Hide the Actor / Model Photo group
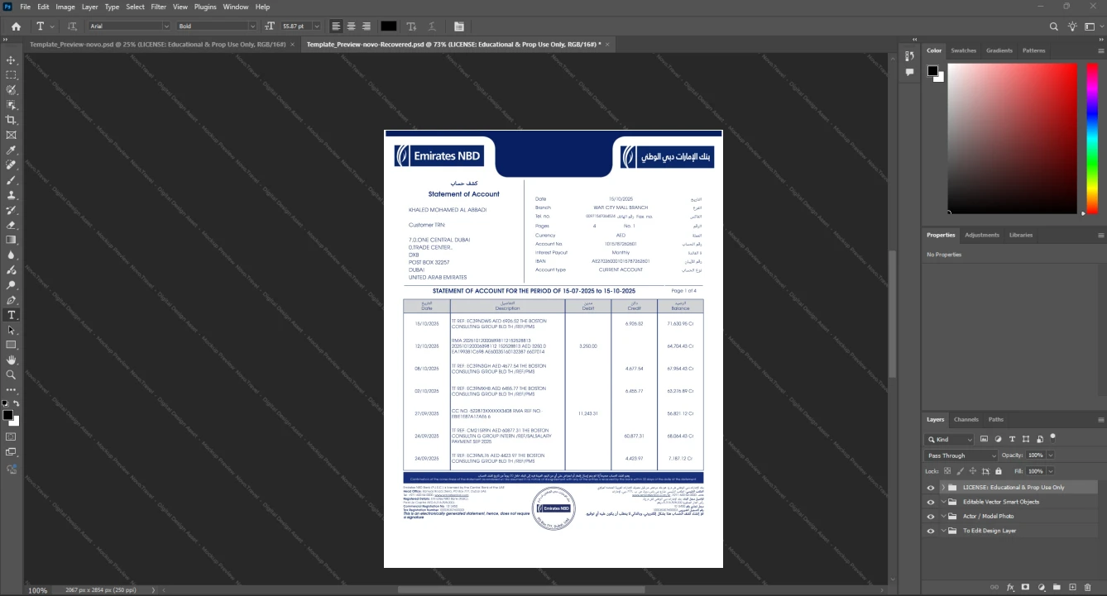 (931, 517)
